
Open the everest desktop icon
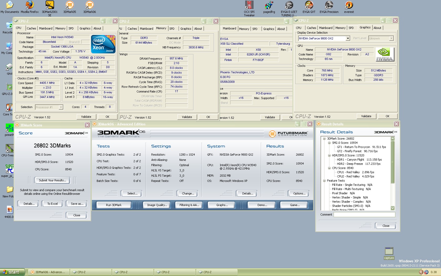coord(349,7)
